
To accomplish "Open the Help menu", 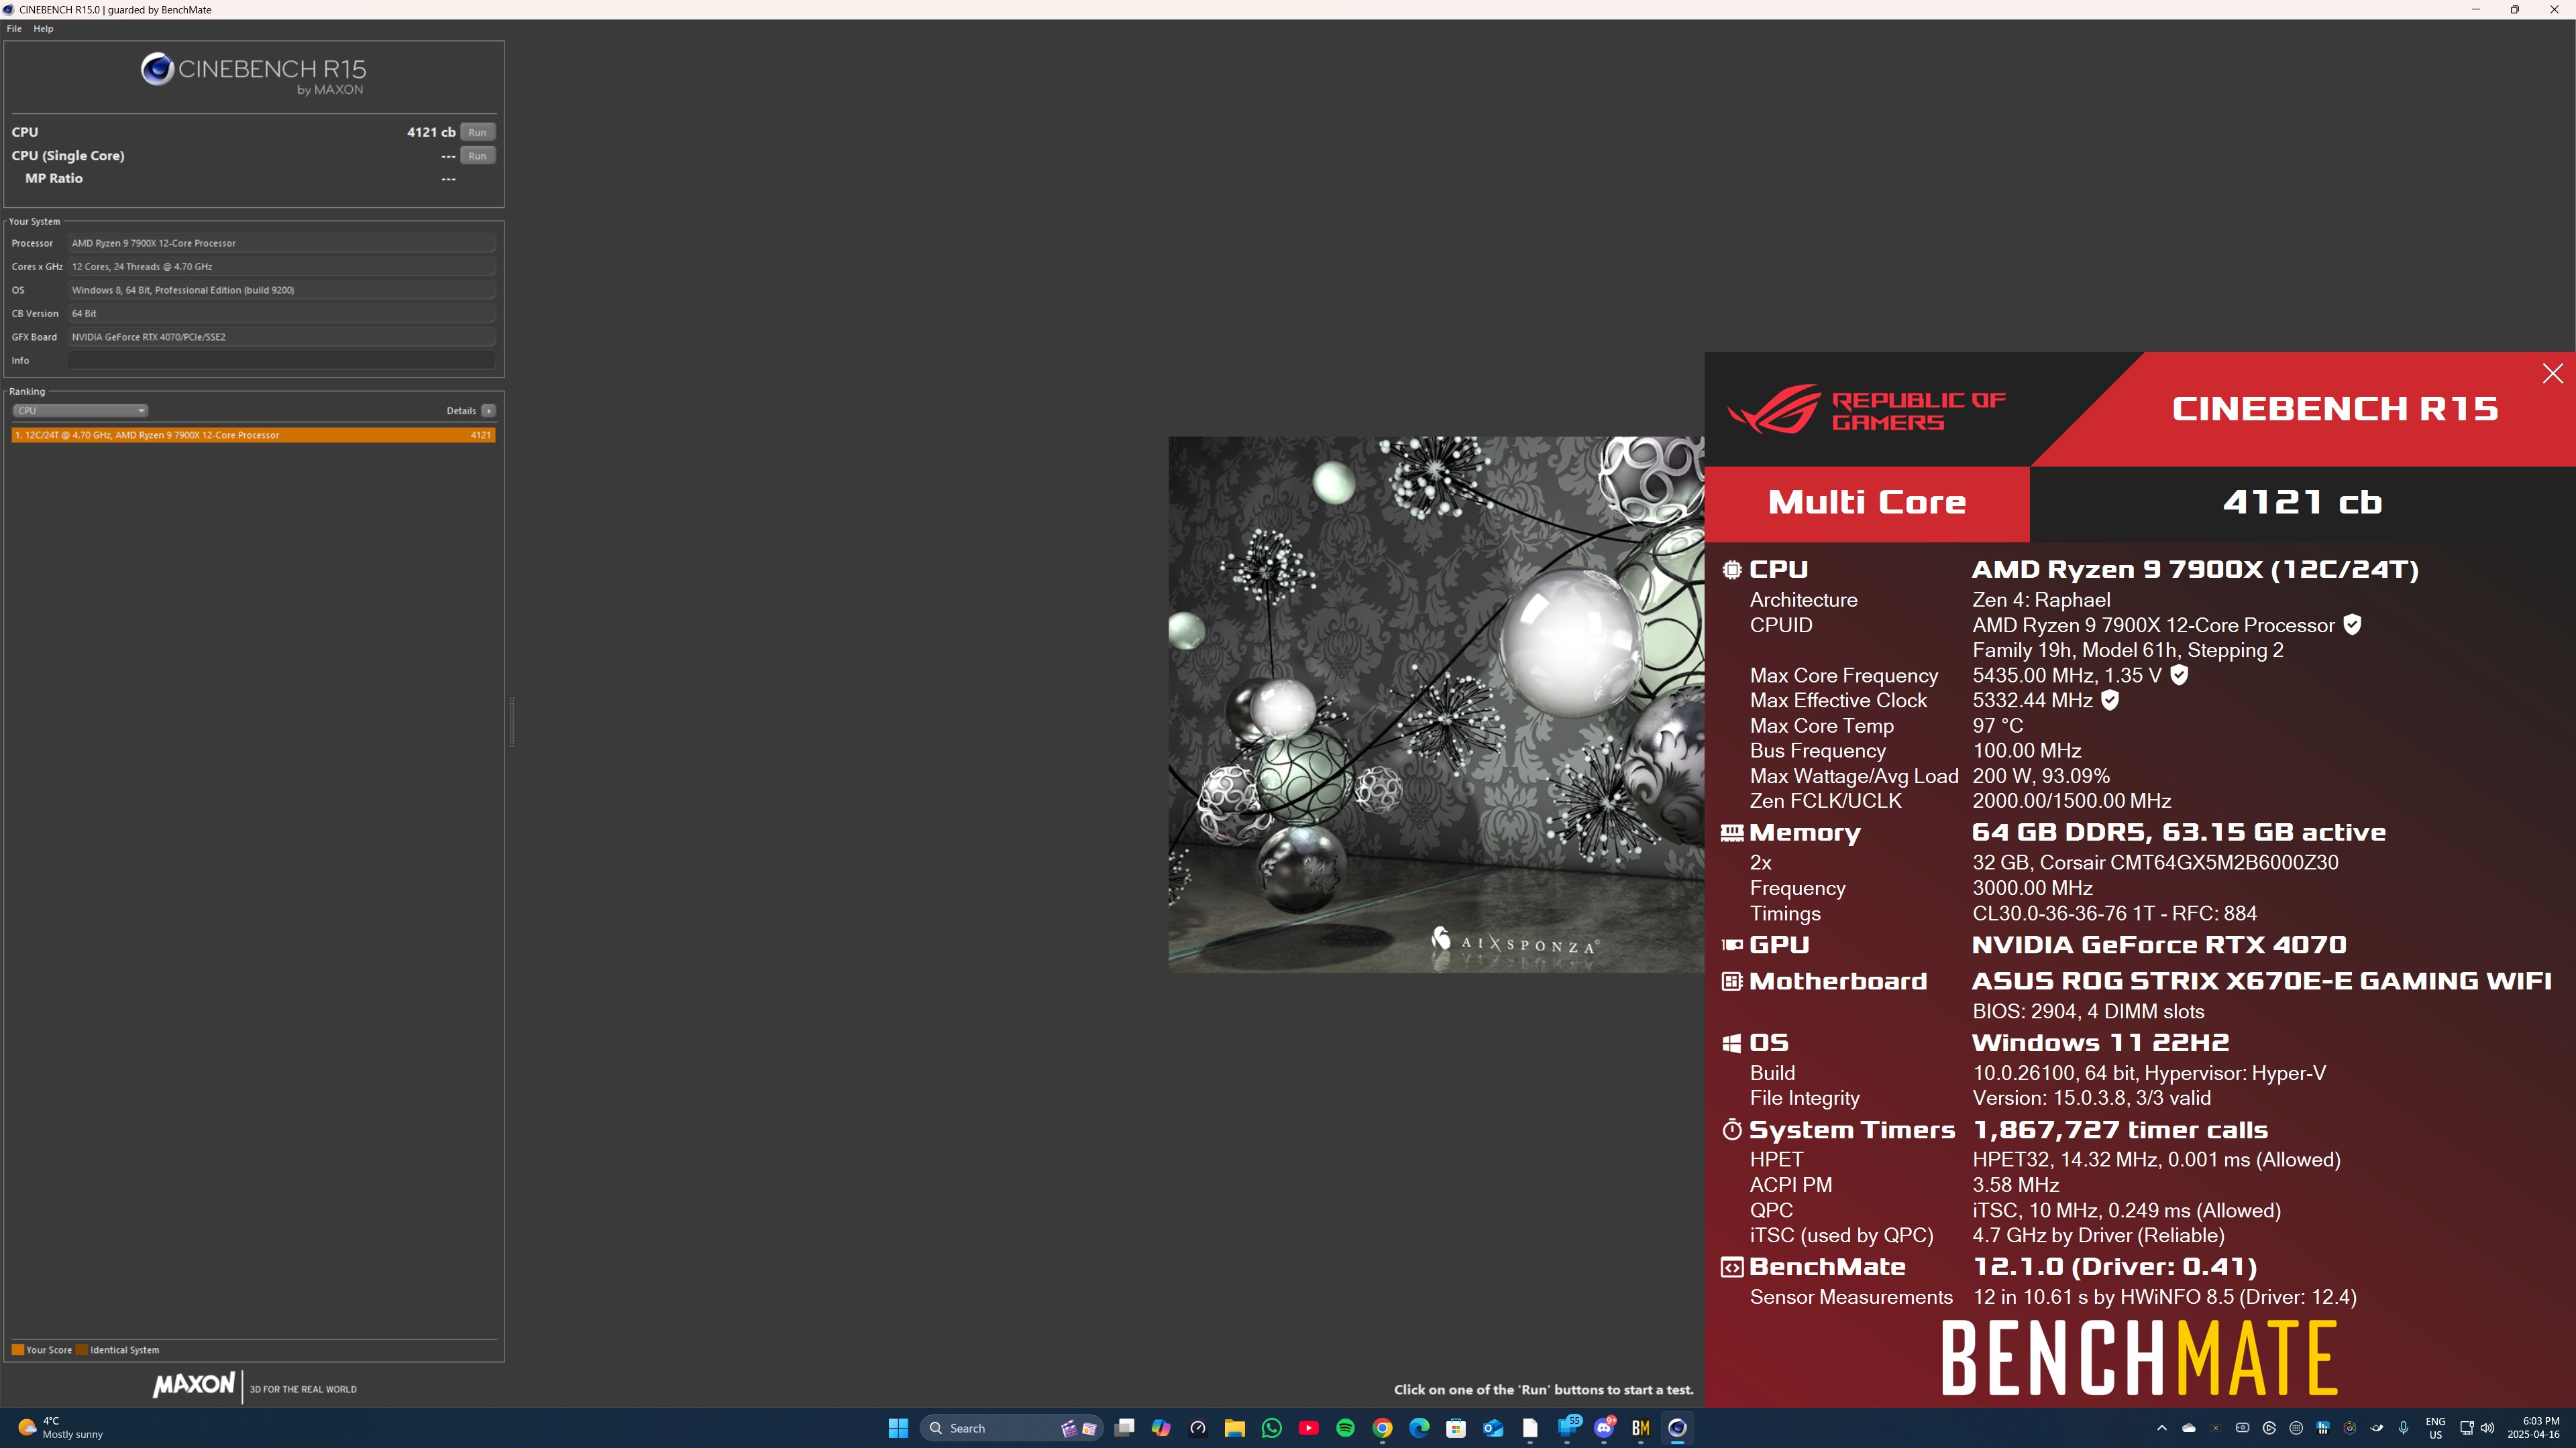I will coord(43,29).
